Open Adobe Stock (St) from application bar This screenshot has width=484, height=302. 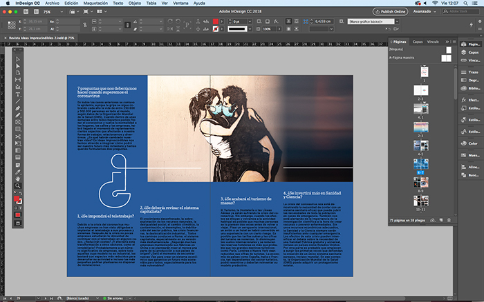click(36, 12)
